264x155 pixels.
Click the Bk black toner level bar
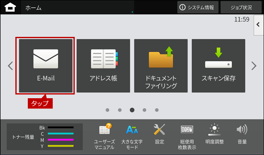61,127
